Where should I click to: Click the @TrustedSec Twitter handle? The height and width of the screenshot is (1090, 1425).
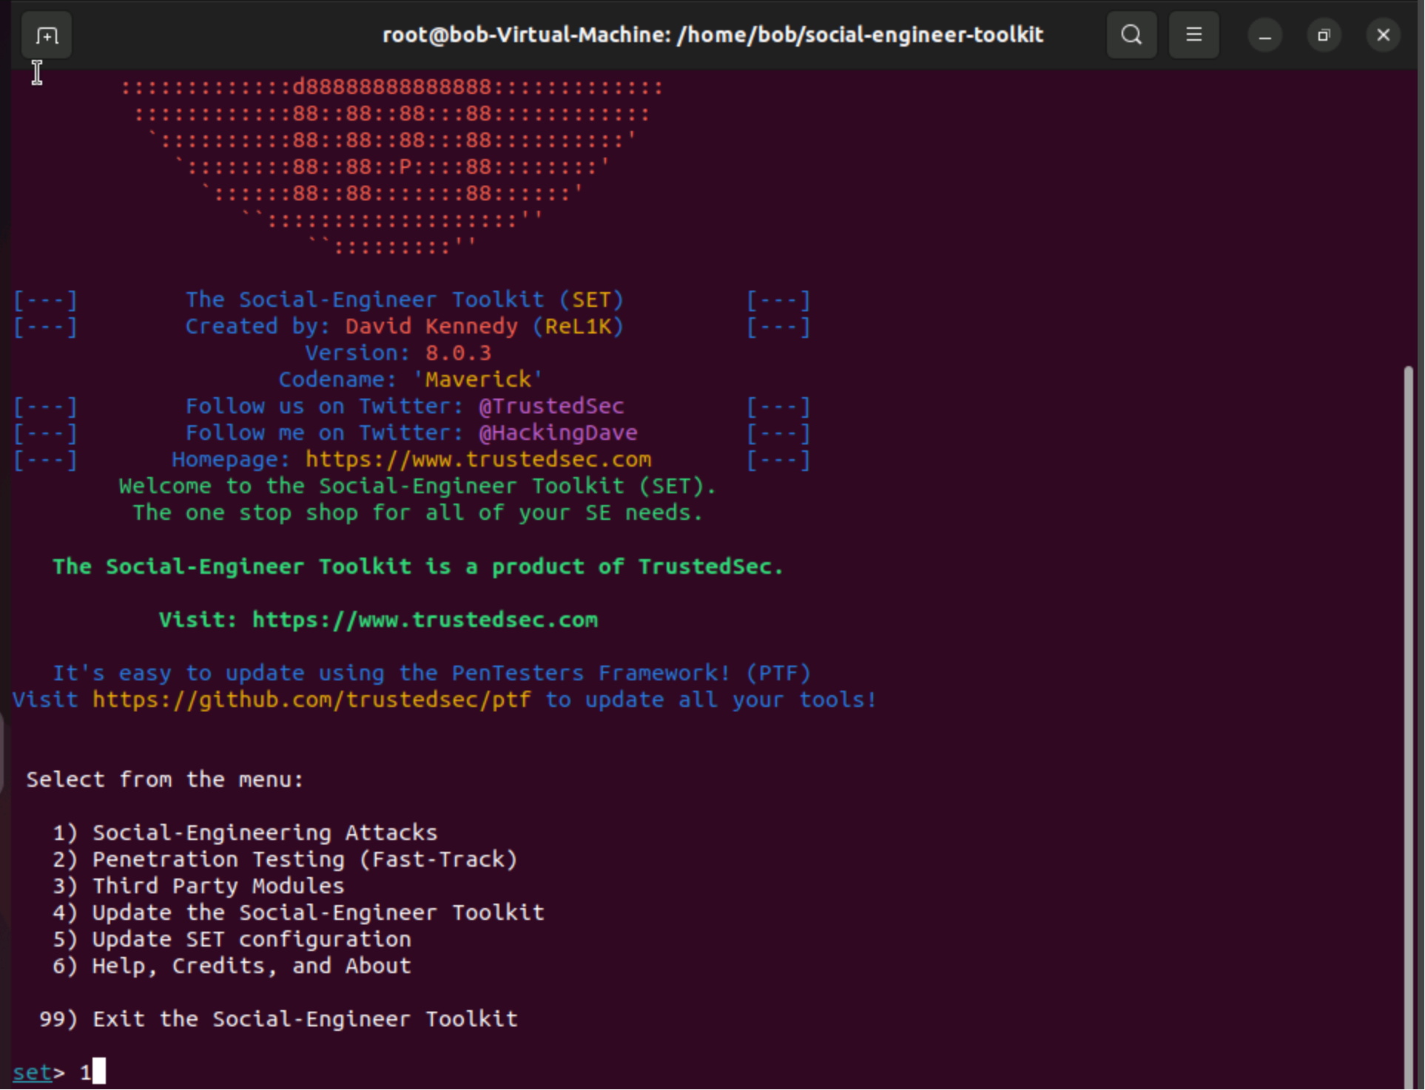551,406
